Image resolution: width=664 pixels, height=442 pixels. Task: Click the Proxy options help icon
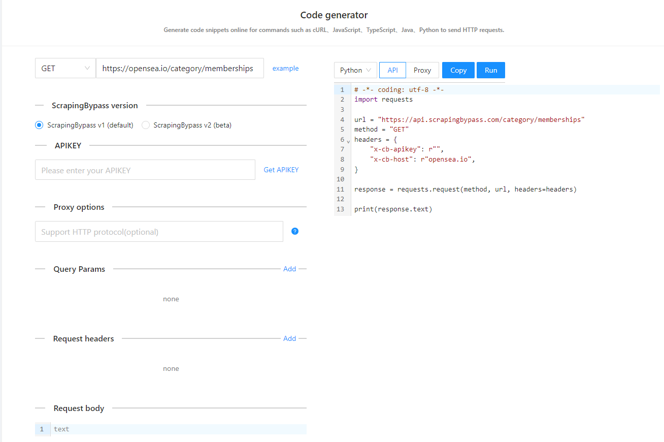coord(295,231)
